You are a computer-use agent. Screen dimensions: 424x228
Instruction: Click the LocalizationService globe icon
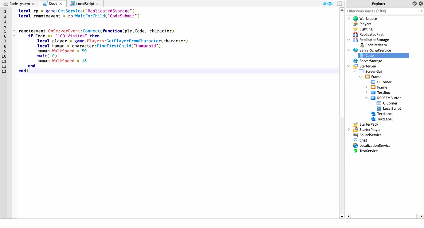(355, 146)
